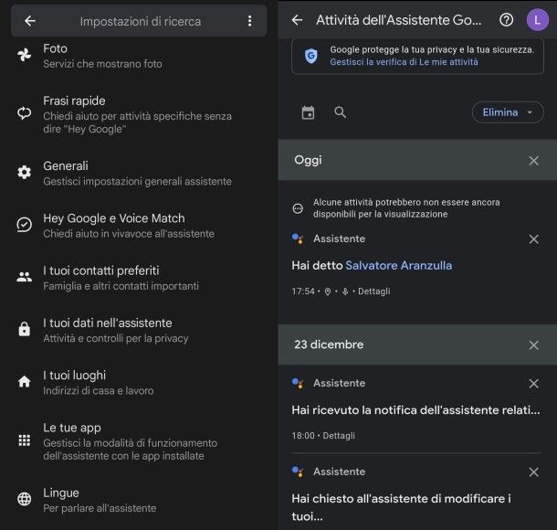
Task: Open Dettagli for the 17:54 entry
Action: (x=373, y=291)
